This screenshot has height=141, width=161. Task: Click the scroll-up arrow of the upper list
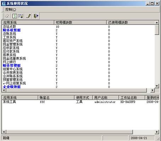(157, 23)
